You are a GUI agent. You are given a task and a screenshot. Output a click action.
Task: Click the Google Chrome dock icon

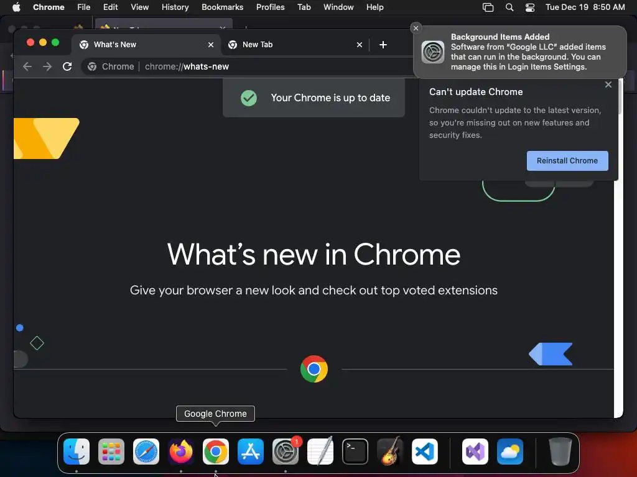coord(216,452)
